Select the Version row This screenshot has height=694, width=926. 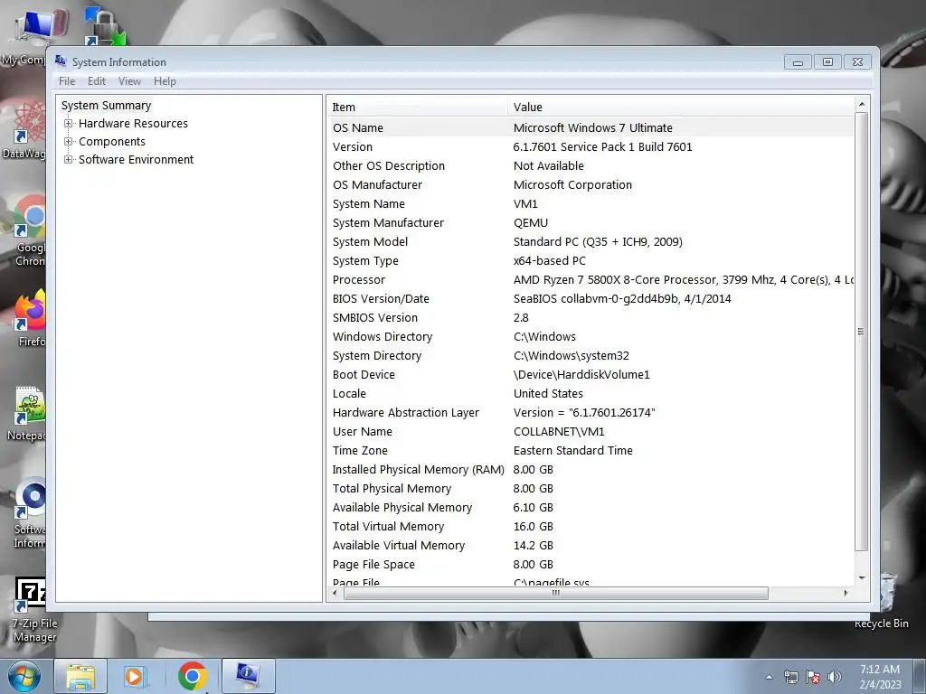tap(591, 147)
